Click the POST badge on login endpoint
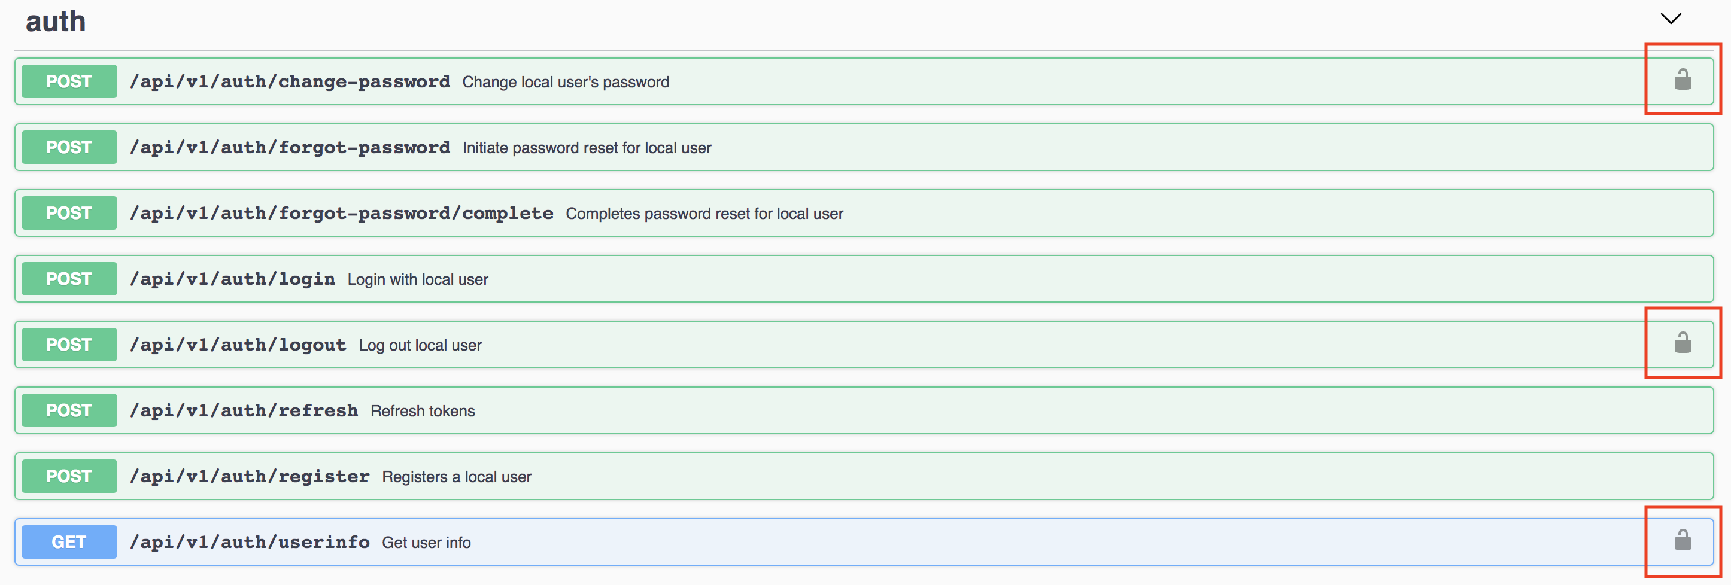Screen dimensions: 1731x585 [x=69, y=278]
